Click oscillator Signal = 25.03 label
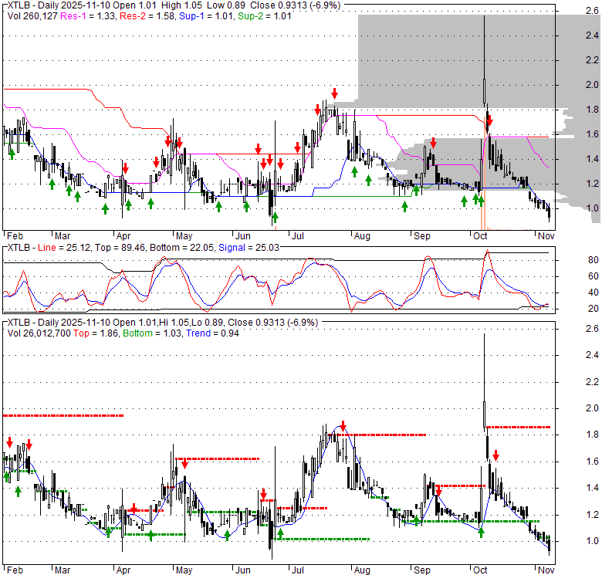 (249, 248)
